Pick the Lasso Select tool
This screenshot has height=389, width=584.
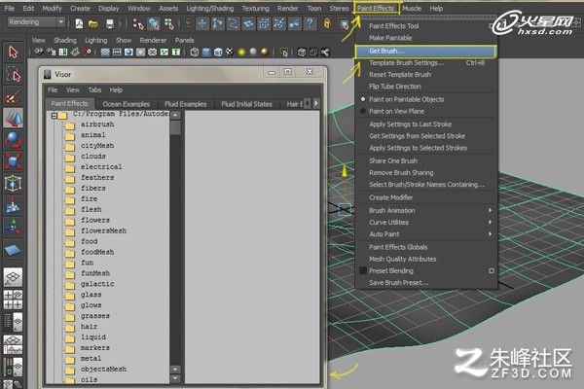pos(13,75)
